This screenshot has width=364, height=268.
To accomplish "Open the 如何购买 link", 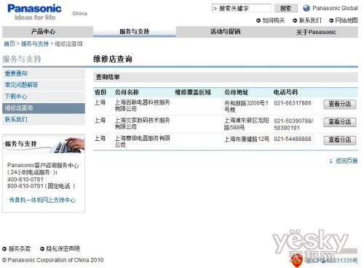I will [274, 20].
